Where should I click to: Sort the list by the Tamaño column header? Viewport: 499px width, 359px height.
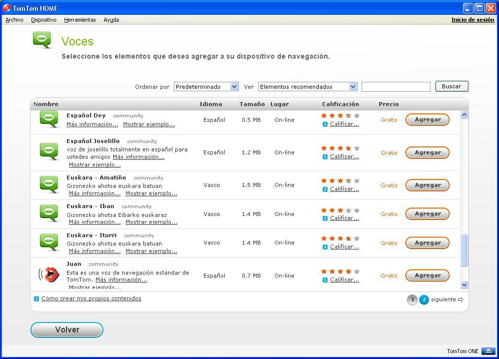(252, 104)
